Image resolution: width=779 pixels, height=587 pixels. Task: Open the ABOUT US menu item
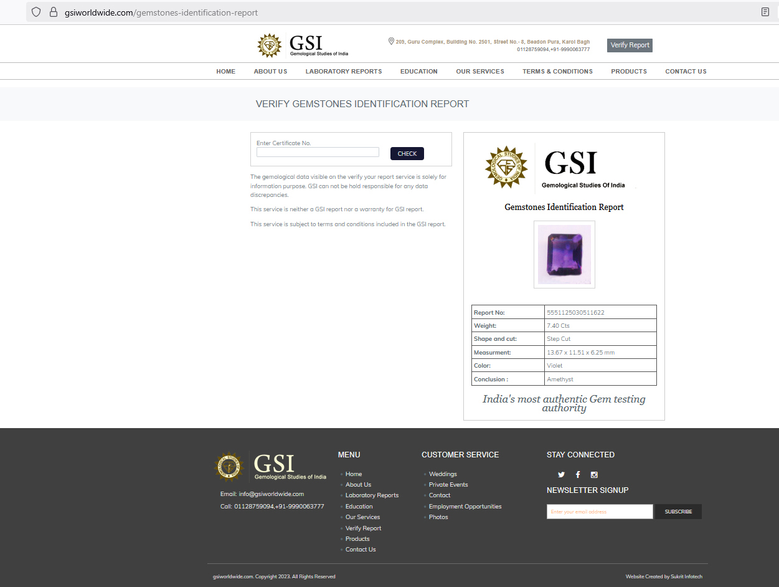(270, 72)
